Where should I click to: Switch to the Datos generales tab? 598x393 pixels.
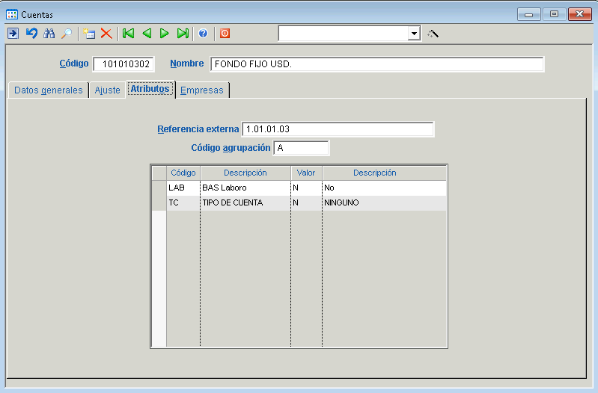(49, 90)
